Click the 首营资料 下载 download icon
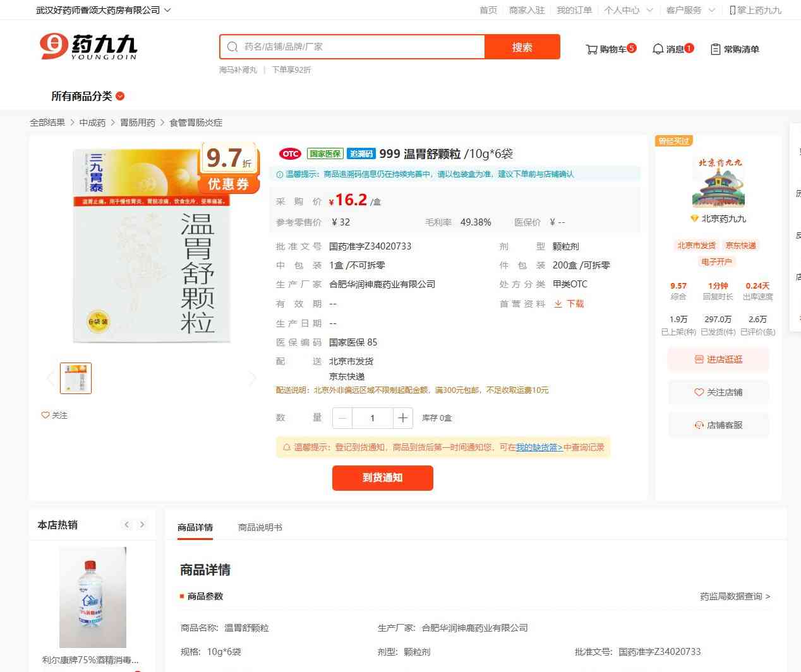Image resolution: width=801 pixels, height=672 pixels. [x=558, y=304]
